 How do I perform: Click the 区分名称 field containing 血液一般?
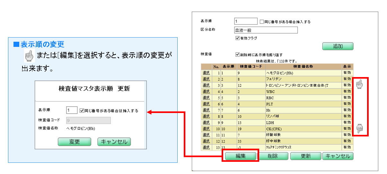[266, 30]
